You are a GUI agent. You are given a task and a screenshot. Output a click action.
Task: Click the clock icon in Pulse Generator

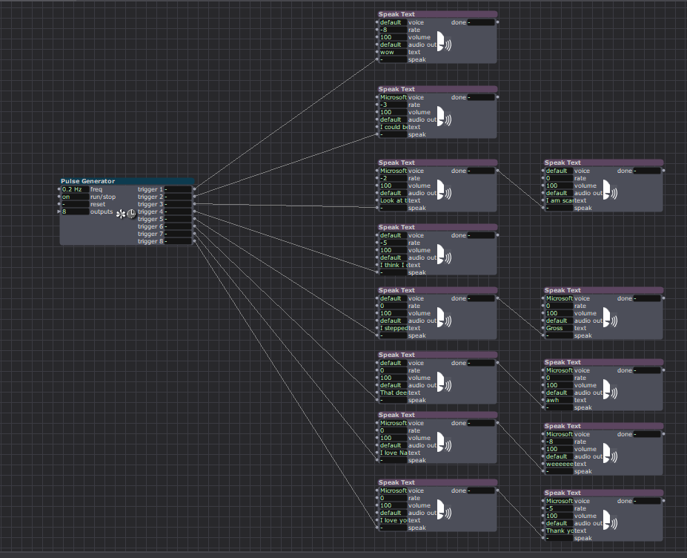pos(131,214)
